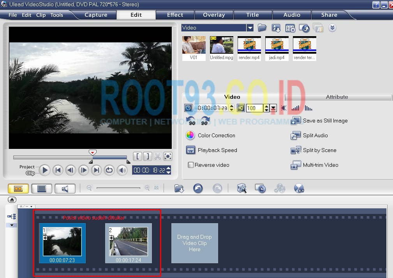Expand library panel double-chevron
Screen dimensions: 393x278
coord(332,28)
